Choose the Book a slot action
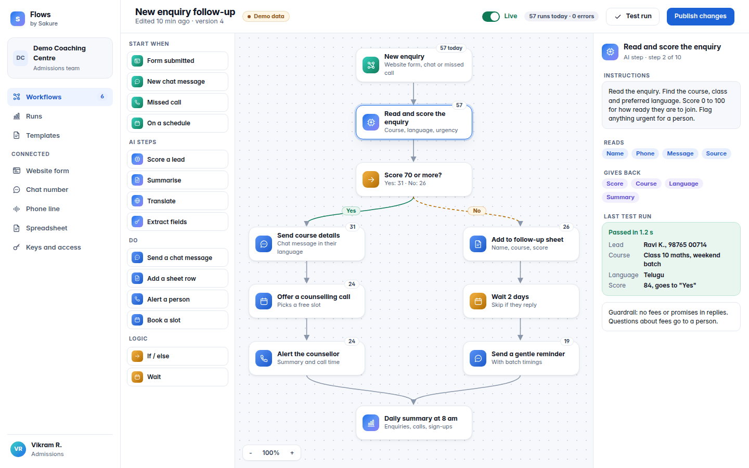749x468 pixels. [x=177, y=320]
